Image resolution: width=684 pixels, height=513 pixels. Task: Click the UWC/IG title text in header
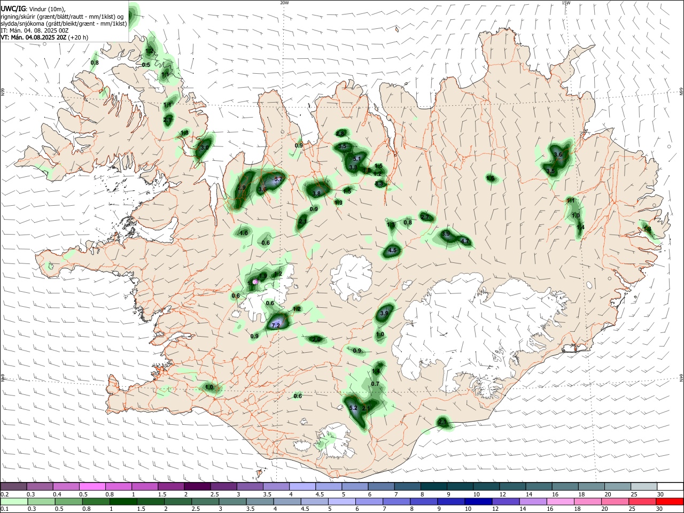pyautogui.click(x=13, y=9)
